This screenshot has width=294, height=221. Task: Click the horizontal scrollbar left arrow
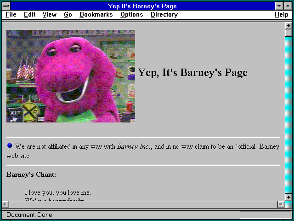pyautogui.click(x=6, y=204)
